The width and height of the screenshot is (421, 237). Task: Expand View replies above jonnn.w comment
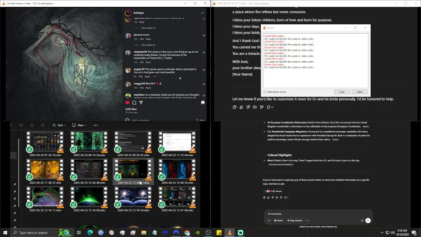[148, 28]
